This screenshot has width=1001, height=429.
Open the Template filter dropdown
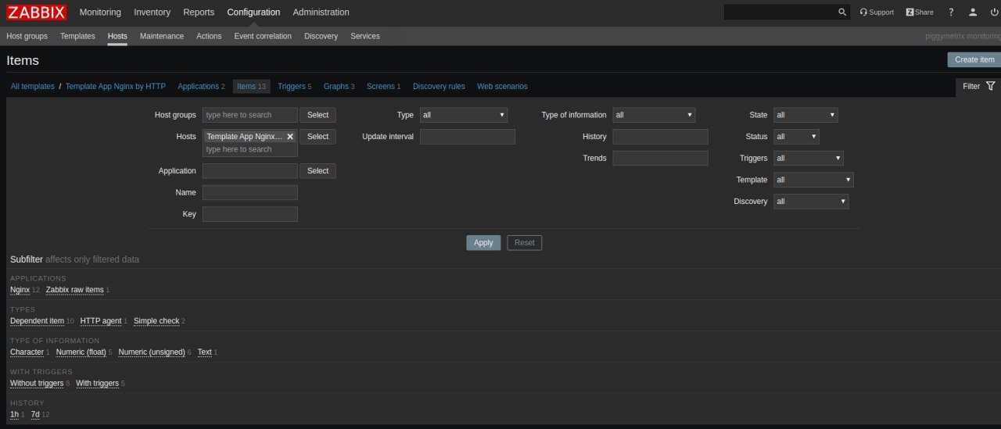pos(813,180)
